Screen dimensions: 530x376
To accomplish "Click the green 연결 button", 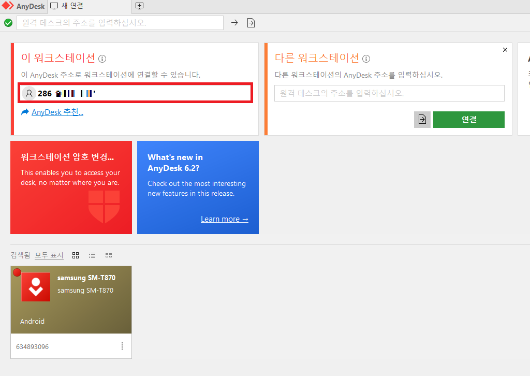I will coord(468,119).
